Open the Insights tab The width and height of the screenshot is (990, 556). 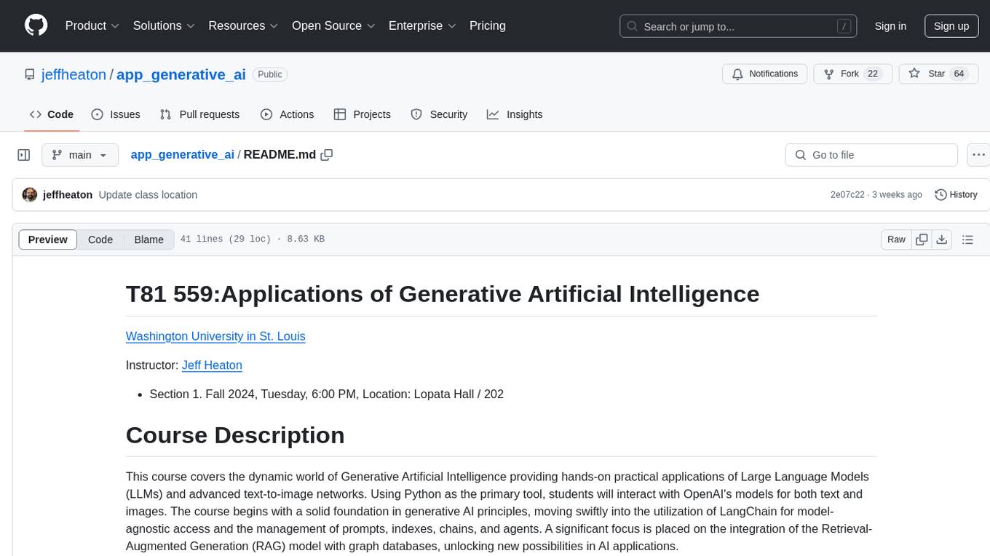click(x=515, y=114)
